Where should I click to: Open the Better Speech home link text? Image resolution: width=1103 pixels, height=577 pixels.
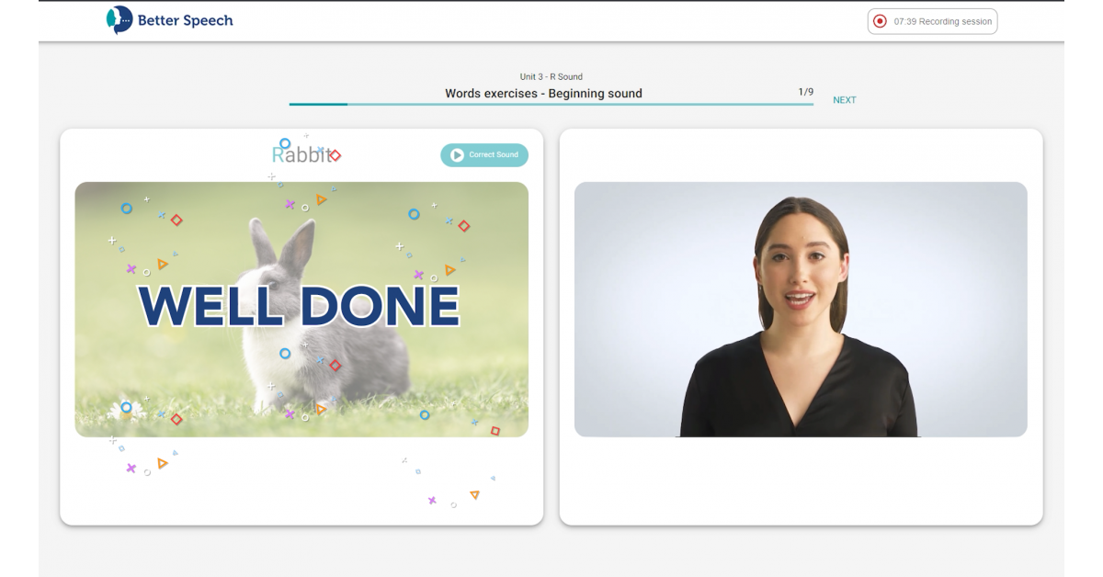point(185,20)
